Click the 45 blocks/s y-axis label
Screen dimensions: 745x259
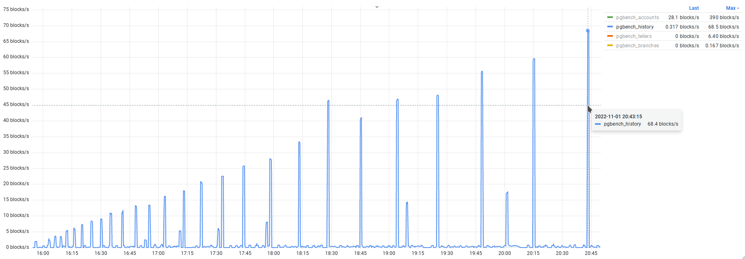point(16,104)
